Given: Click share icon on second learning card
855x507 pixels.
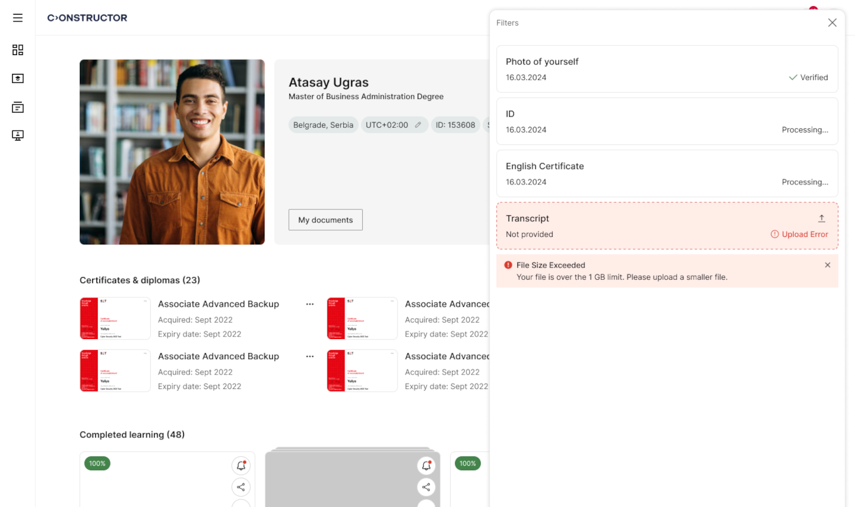Looking at the screenshot, I should click(x=426, y=487).
